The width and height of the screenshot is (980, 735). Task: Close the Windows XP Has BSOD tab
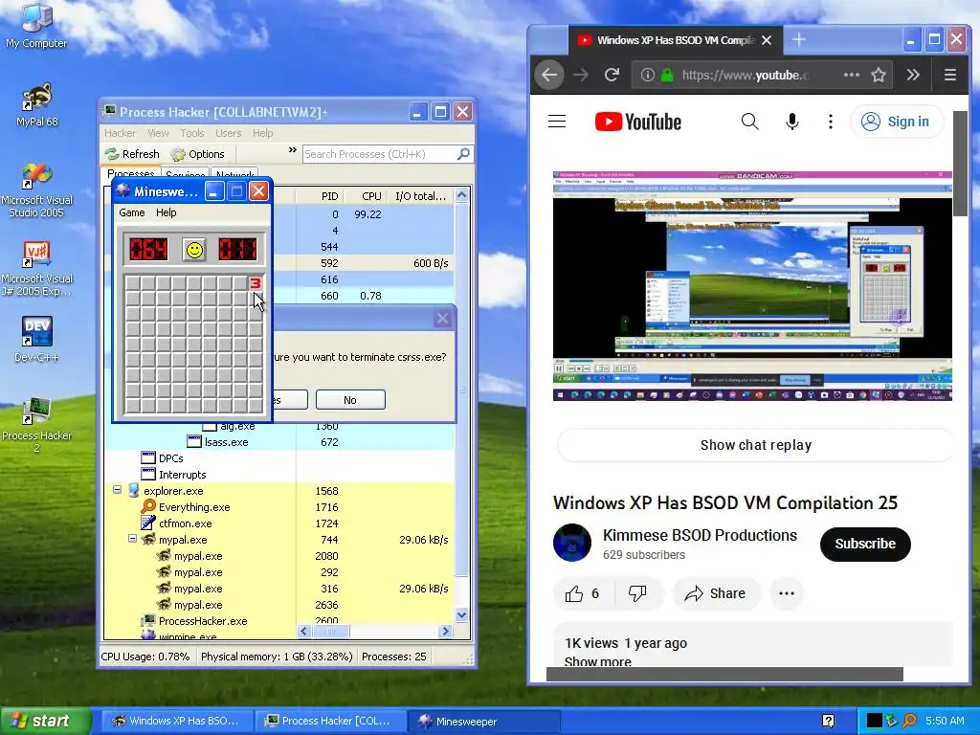(x=767, y=40)
